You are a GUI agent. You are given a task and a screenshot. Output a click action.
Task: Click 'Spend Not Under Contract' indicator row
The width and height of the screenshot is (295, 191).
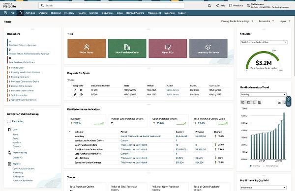click(148, 163)
